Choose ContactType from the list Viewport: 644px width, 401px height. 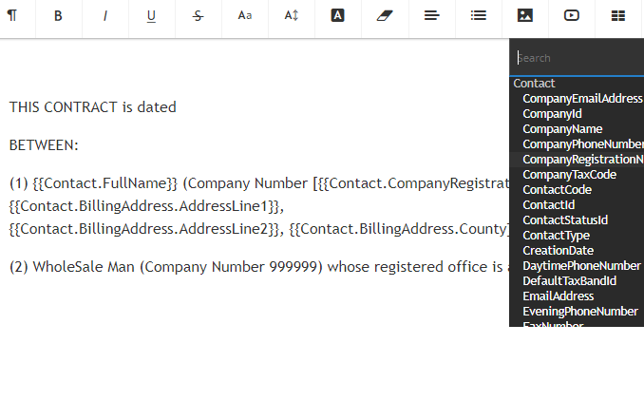(x=556, y=236)
